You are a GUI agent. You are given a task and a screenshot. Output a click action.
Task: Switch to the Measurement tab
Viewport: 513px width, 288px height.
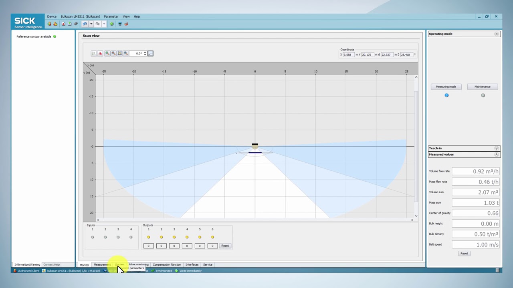coord(102,264)
